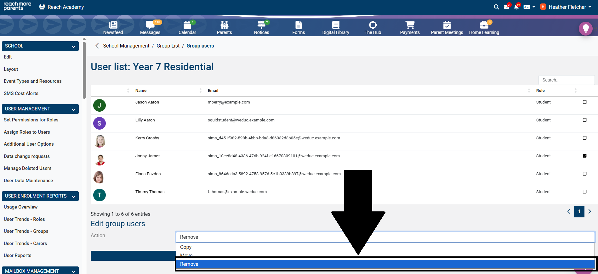Open the Newsfeed icon
Screen dimensions: 598x274
click(113, 25)
